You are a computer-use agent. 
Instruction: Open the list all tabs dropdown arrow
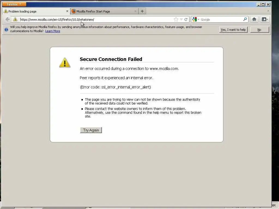point(268,11)
